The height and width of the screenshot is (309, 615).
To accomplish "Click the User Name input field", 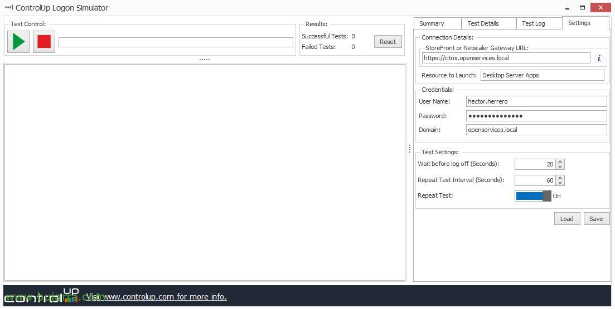I will [536, 101].
